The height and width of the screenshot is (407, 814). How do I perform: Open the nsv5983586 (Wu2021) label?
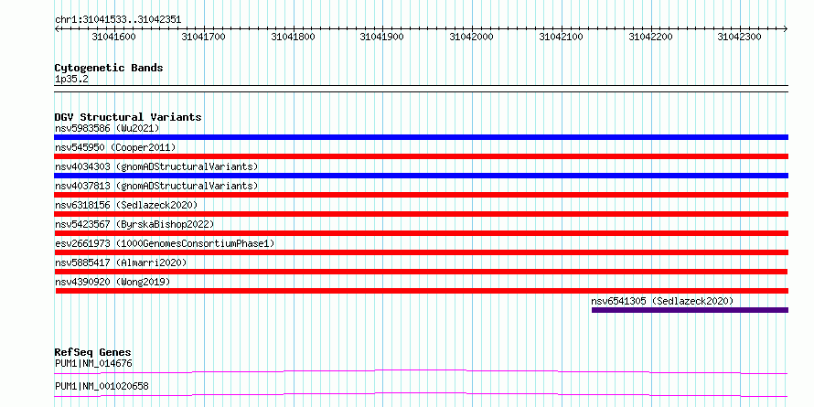point(107,128)
